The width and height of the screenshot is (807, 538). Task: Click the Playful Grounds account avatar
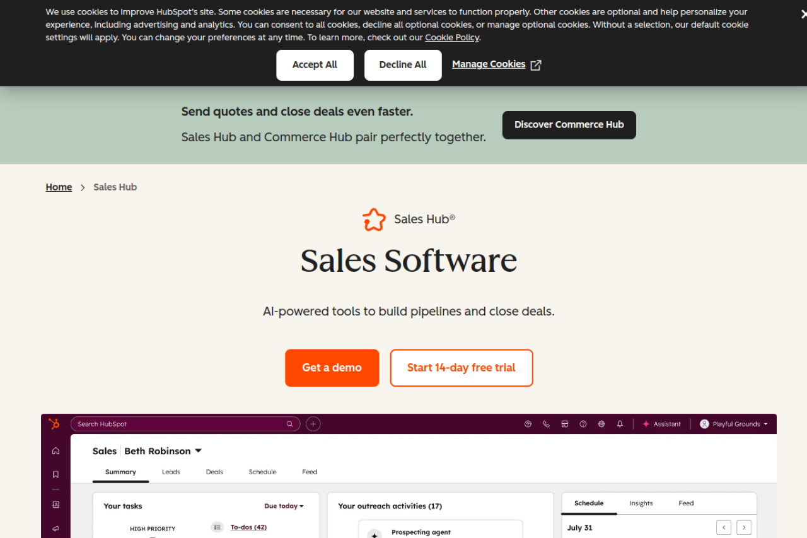[705, 424]
